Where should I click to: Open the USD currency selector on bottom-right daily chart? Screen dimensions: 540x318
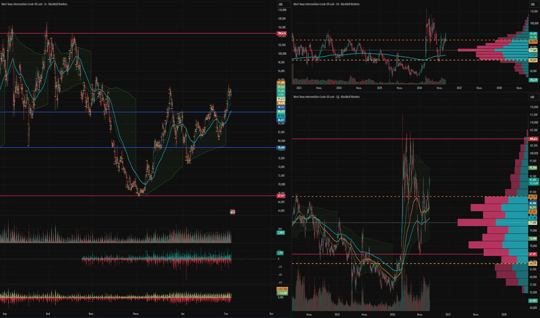[532, 97]
